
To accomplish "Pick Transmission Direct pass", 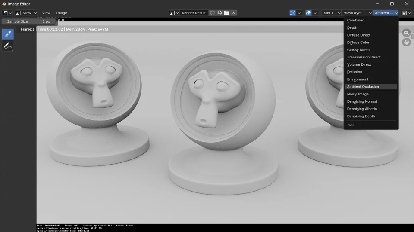I will 371,57.
